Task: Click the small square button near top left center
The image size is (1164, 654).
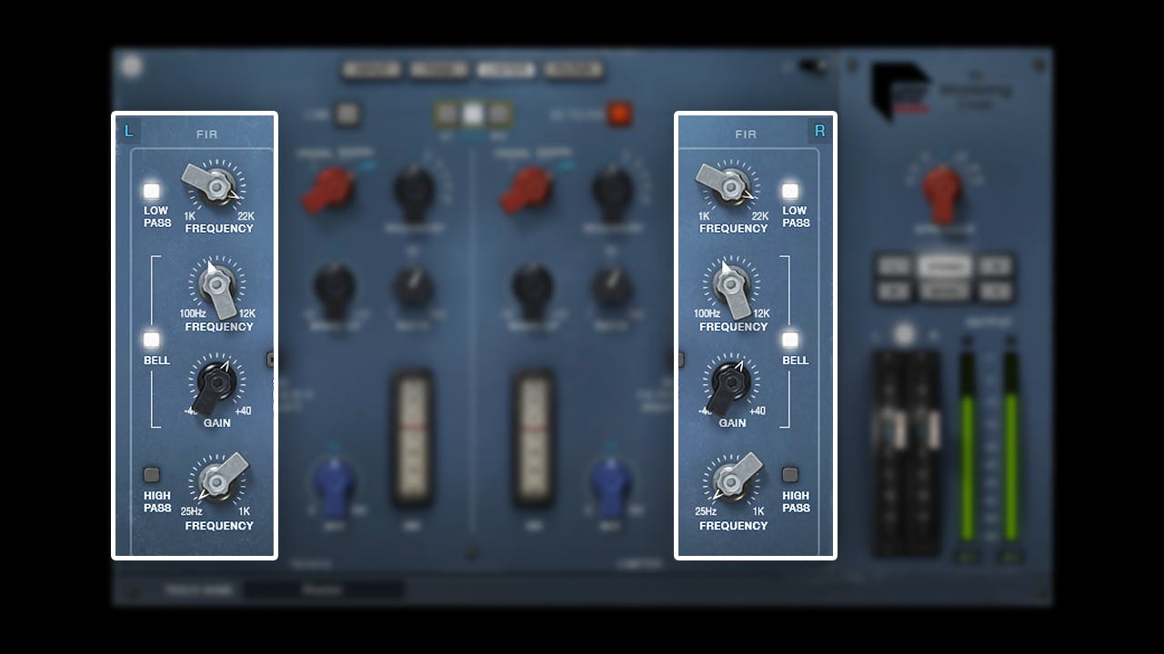Action: point(348,115)
